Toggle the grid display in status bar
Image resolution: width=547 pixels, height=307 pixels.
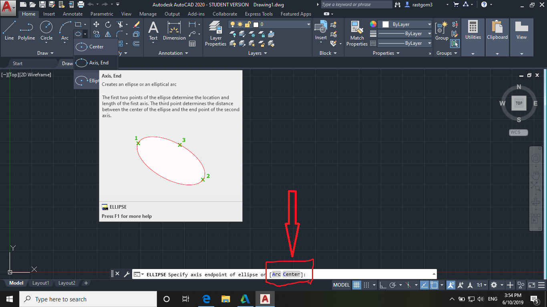click(x=356, y=285)
